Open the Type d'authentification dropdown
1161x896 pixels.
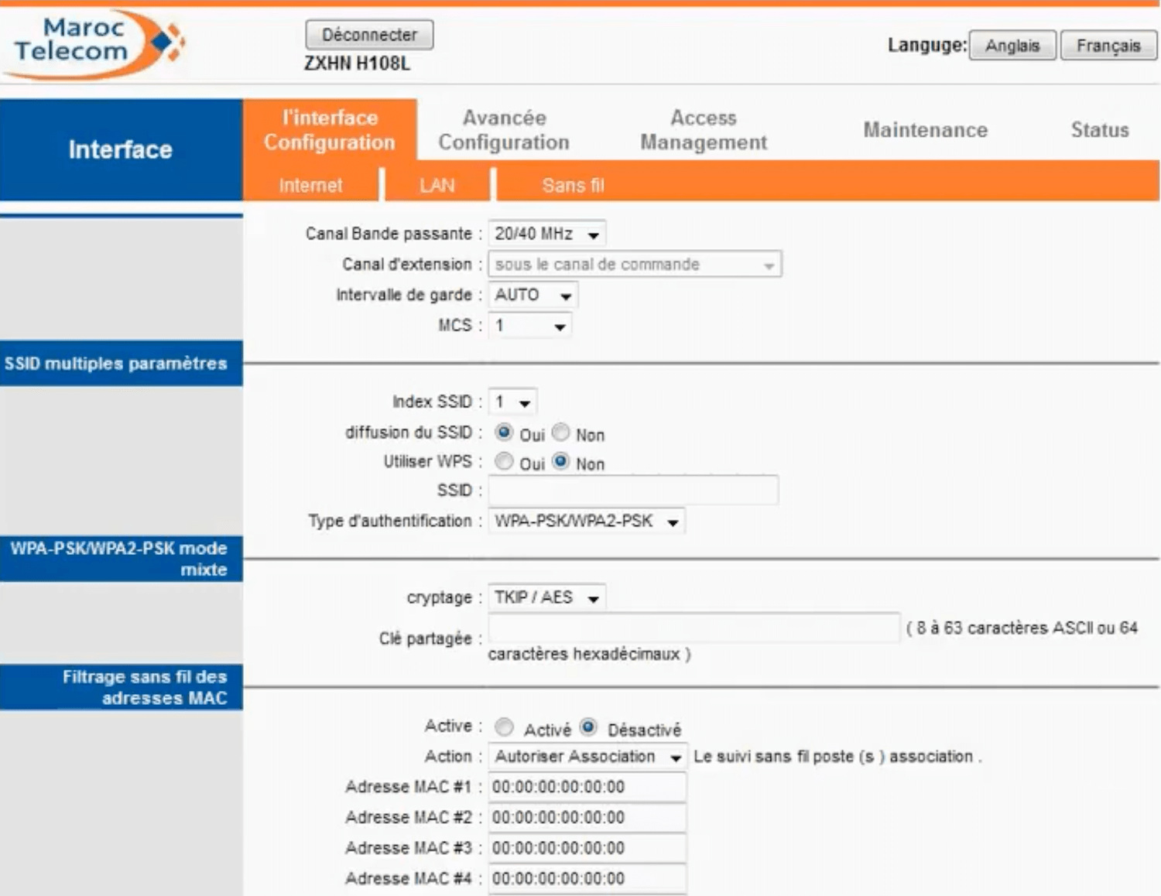587,522
